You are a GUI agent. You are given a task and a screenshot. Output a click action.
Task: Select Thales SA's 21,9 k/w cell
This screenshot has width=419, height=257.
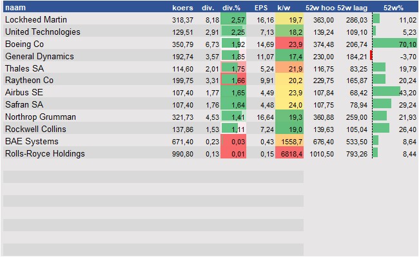(x=289, y=68)
